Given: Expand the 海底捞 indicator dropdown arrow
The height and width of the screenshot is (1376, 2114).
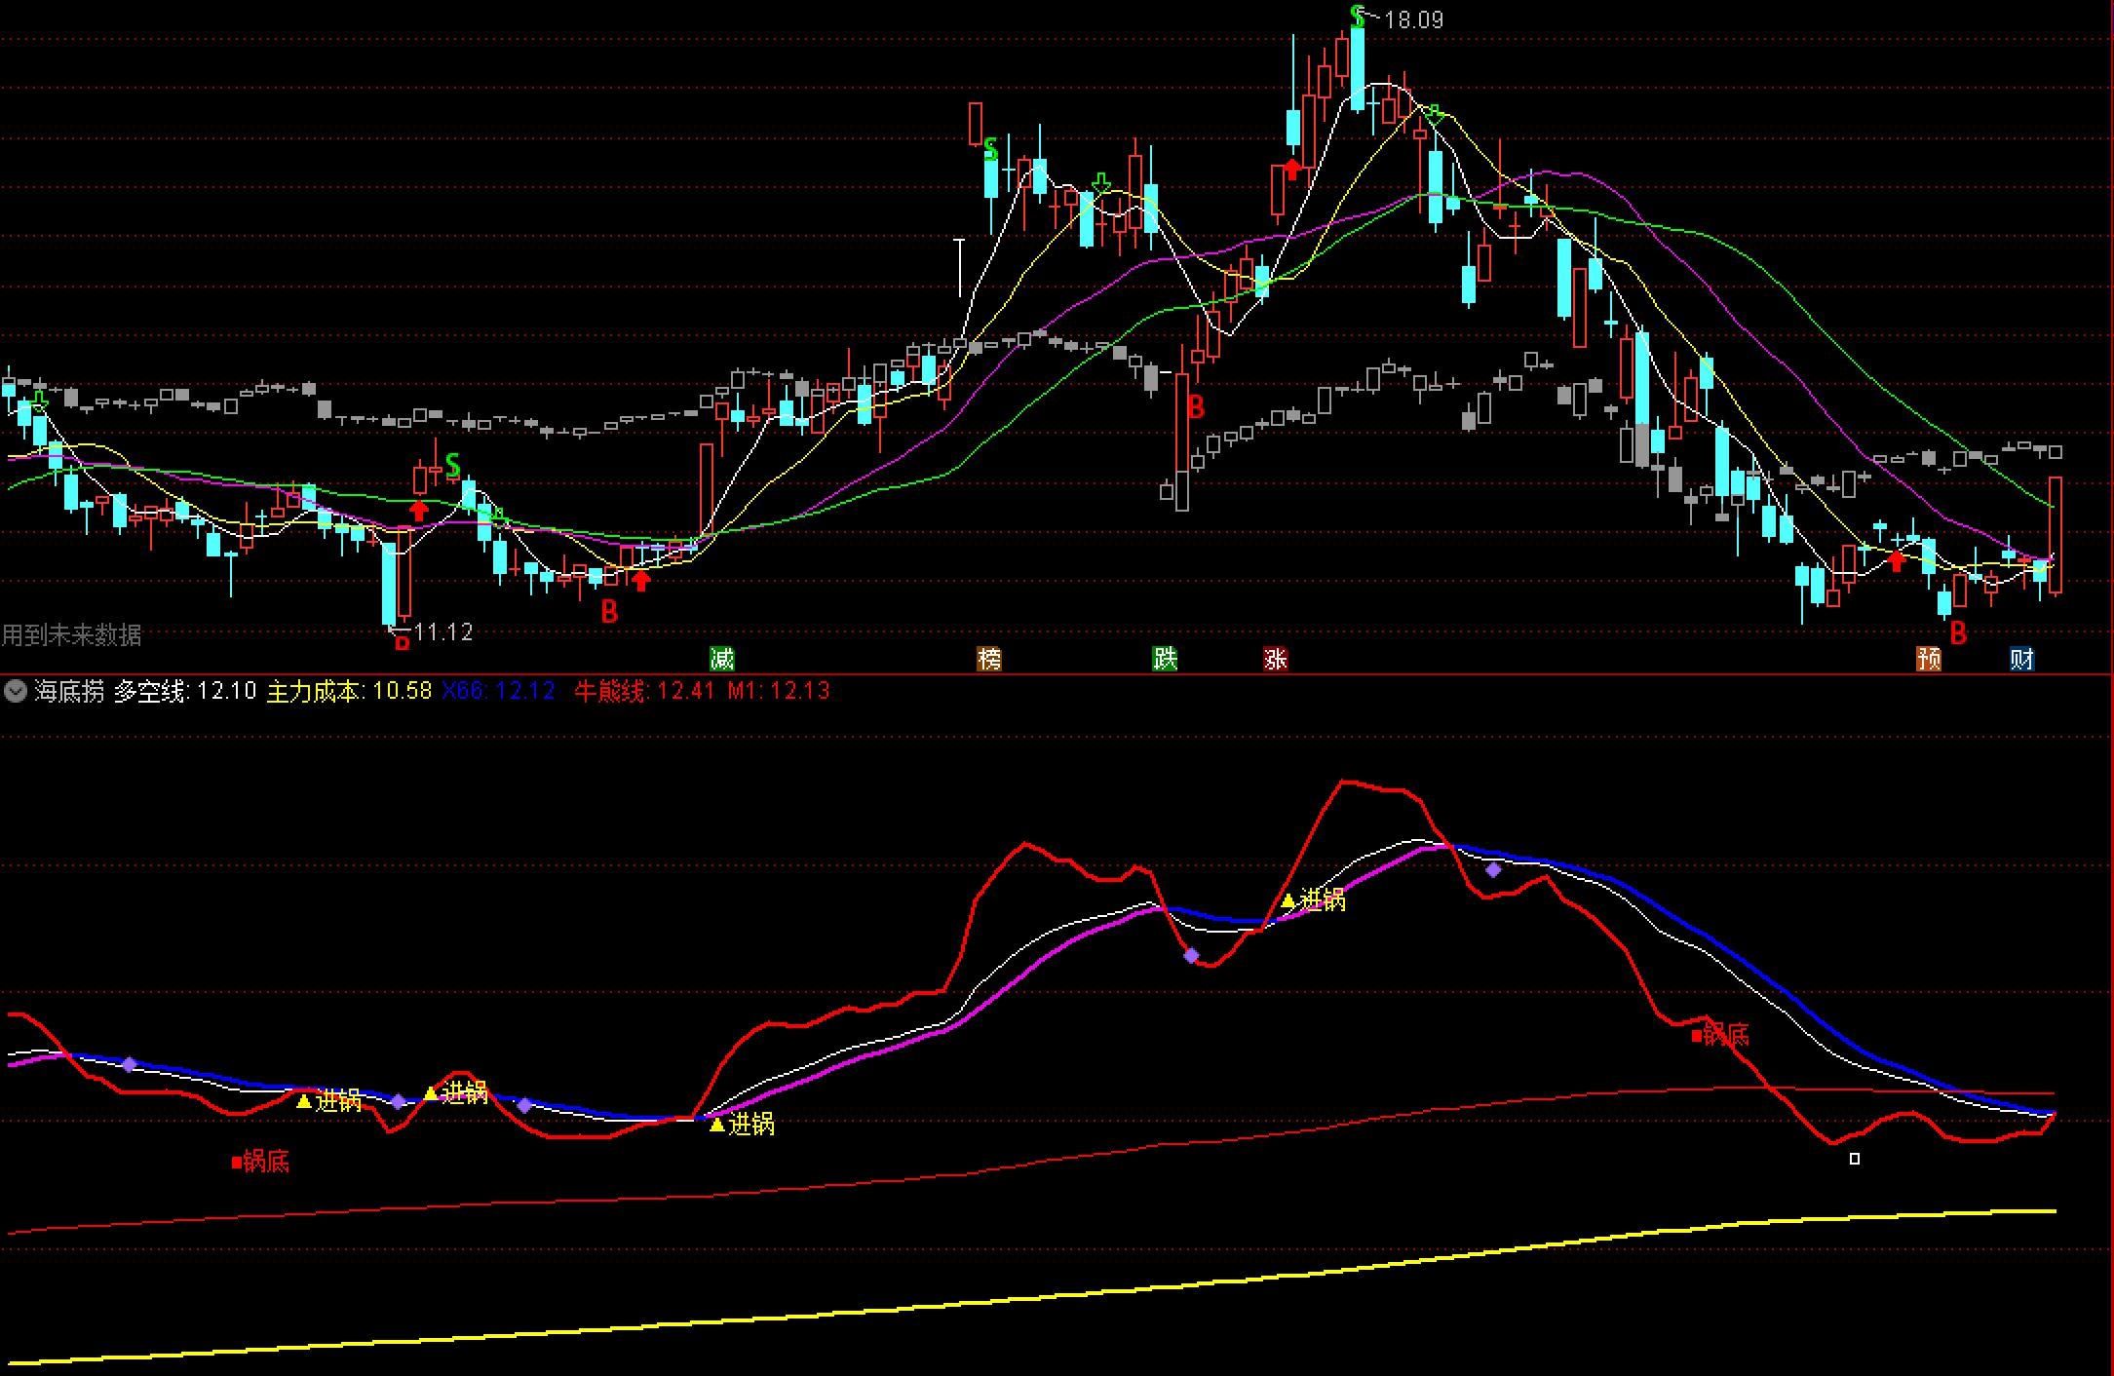Looking at the screenshot, I should coord(15,692).
